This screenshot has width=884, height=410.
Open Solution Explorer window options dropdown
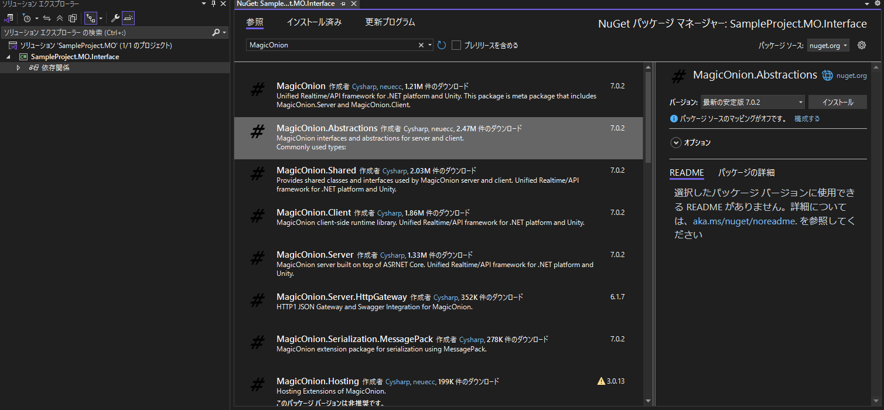click(x=203, y=4)
